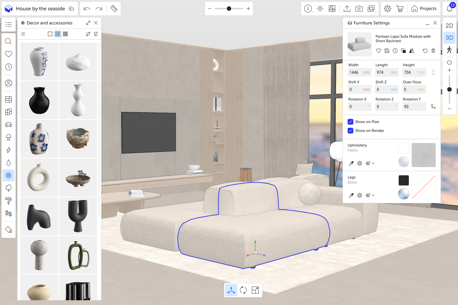458x305 pixels.
Task: Open notifications with 12 unread alerts
Action: tap(450, 9)
